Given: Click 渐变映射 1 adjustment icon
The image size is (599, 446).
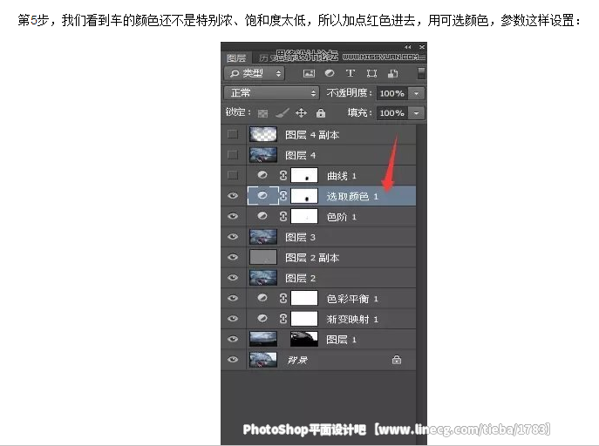Looking at the screenshot, I should coord(262,318).
